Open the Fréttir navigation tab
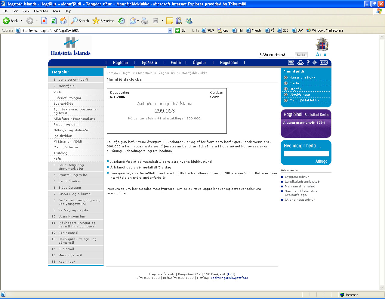Viewport: 385px width, 299px height. tap(176, 63)
